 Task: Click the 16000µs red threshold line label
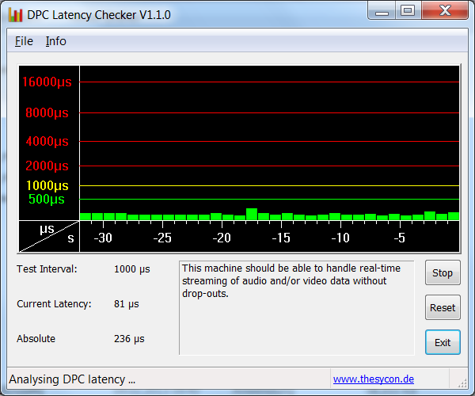click(x=47, y=82)
